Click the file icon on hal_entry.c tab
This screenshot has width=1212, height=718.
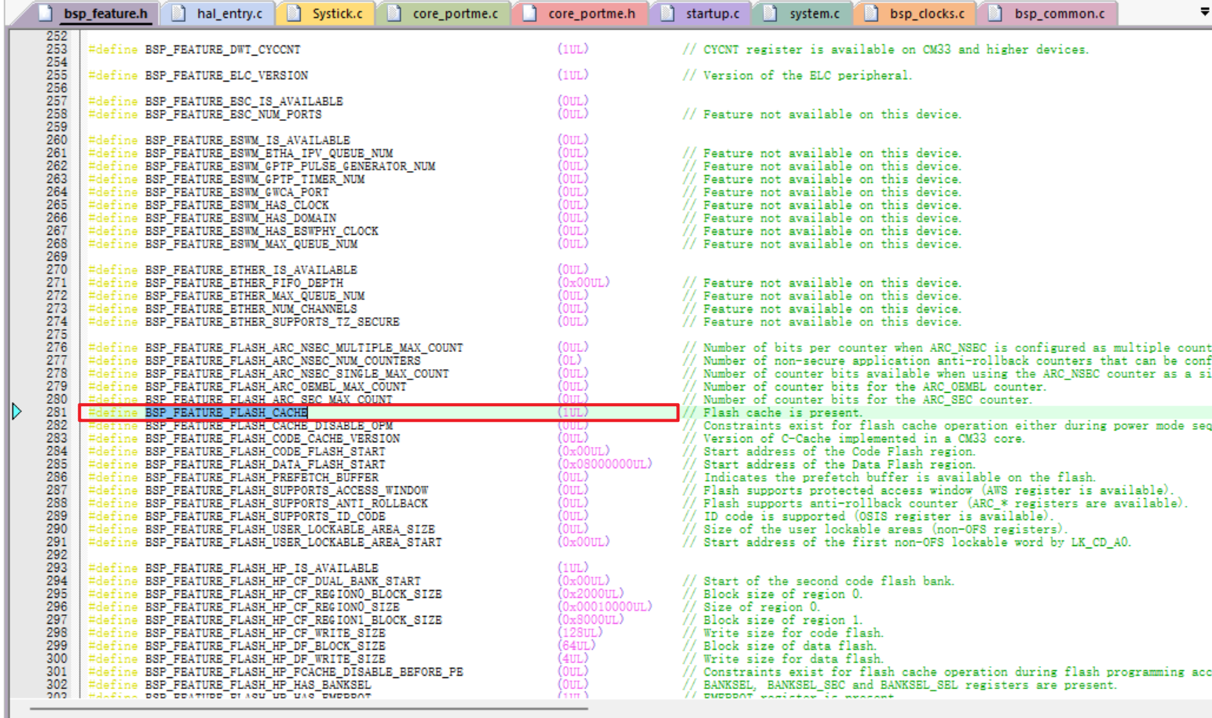[178, 13]
